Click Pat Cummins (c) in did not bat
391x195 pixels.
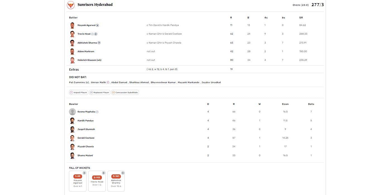point(79,83)
